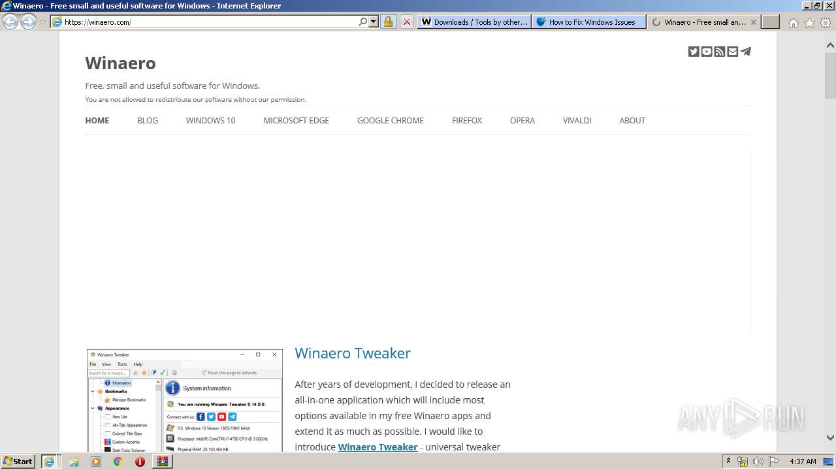Show hidden tray icons arrow

point(728,462)
